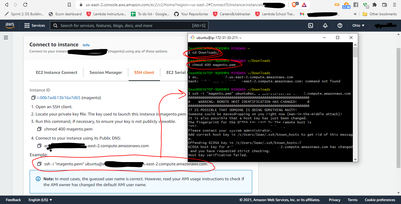Open the Privacy link in the footer
Image resolution: width=401 pixels, height=204 pixels.
click(335, 200)
